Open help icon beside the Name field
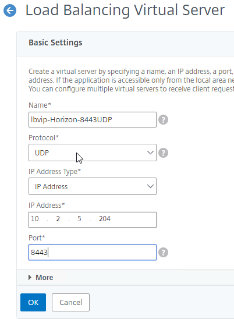The width and height of the screenshot is (234, 319). click(163, 120)
